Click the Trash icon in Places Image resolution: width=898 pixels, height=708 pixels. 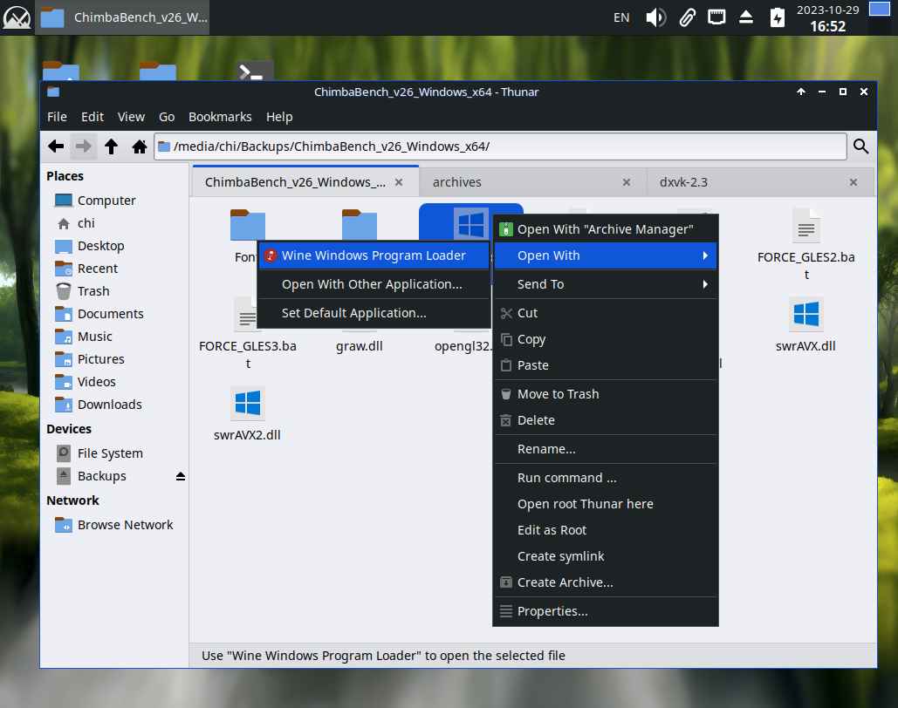tap(64, 291)
